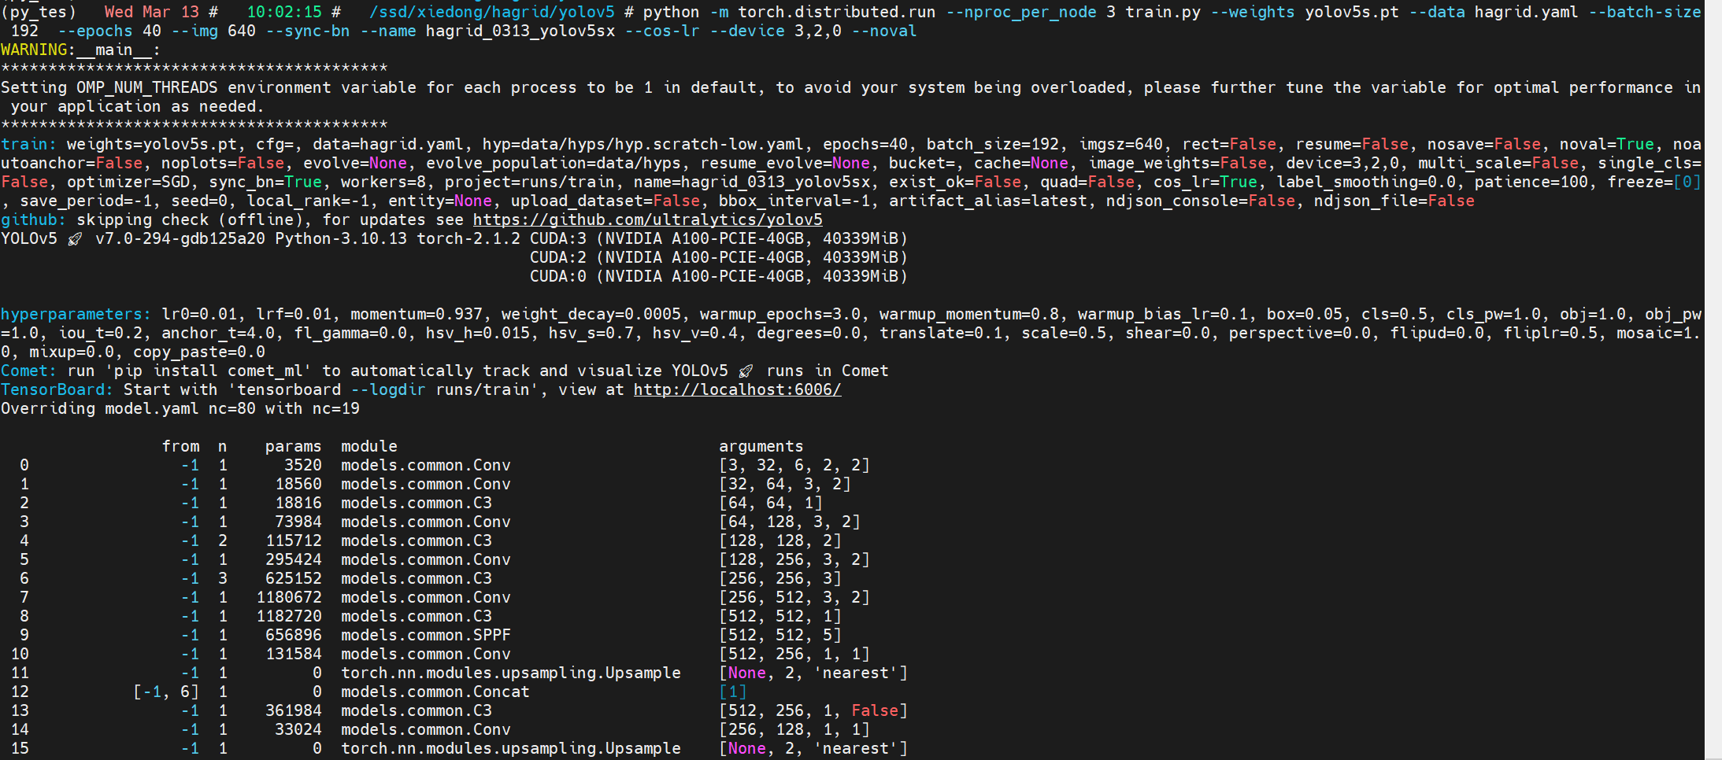Click params value 18816 in row 2
The width and height of the screenshot is (1722, 760).
tap(298, 503)
